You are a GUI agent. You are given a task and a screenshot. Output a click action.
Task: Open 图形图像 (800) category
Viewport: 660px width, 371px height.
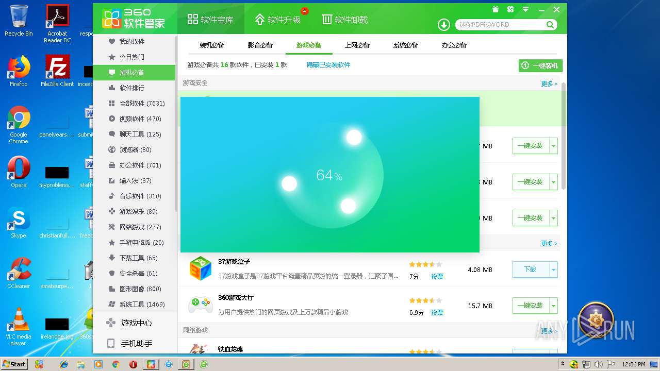point(134,289)
